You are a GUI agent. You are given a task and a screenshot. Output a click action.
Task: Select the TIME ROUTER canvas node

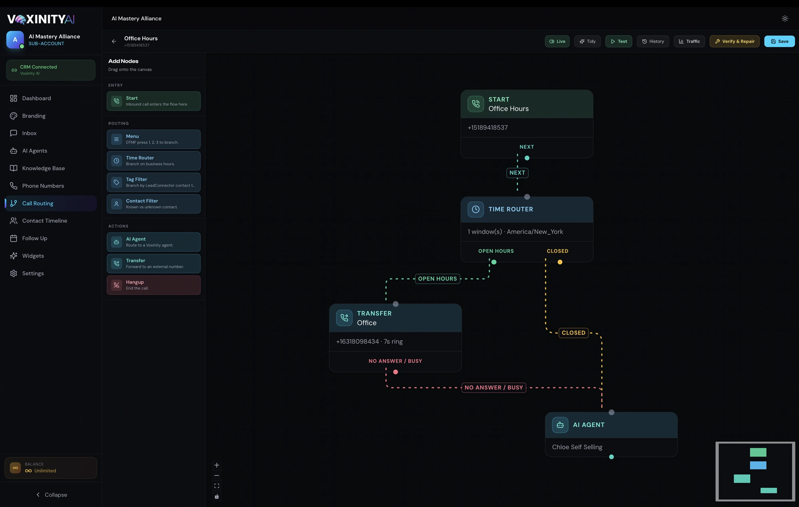pos(527,229)
